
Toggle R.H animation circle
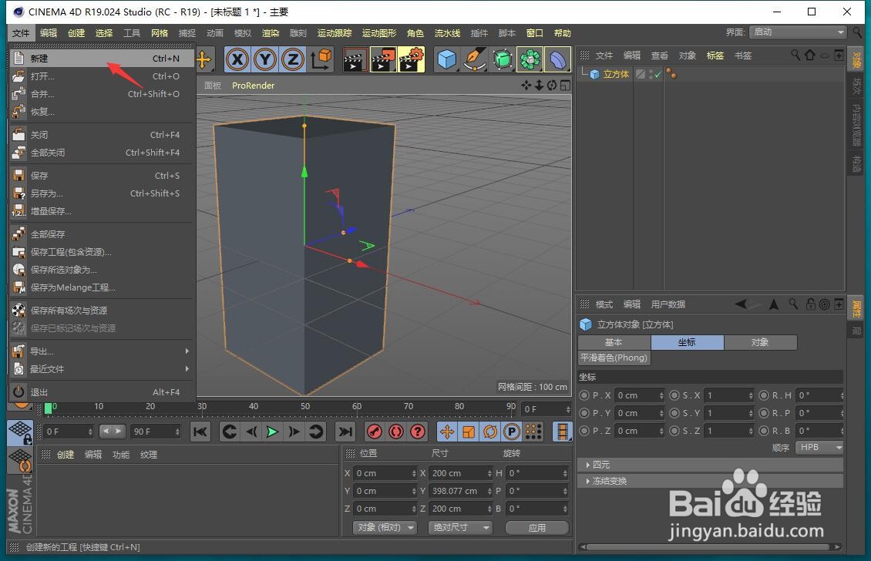click(x=765, y=395)
